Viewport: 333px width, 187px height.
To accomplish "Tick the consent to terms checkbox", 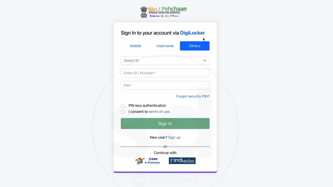I will click(x=123, y=112).
